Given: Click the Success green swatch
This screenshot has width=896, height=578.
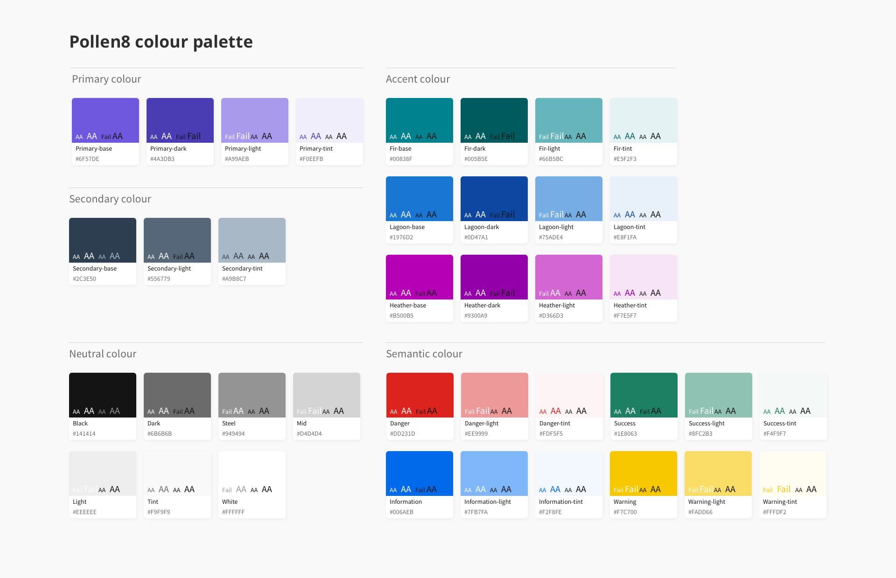Looking at the screenshot, I should (x=644, y=395).
